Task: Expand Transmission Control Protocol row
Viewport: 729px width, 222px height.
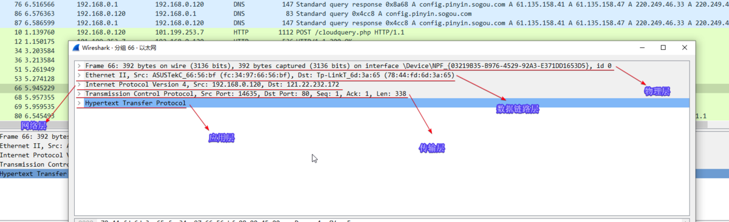Action: [x=79, y=94]
